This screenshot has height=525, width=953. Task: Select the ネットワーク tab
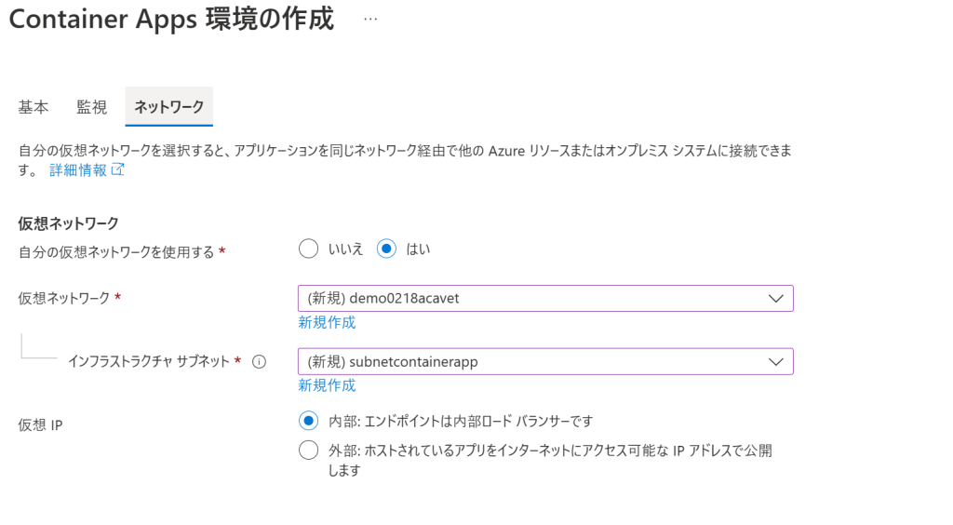coord(169,107)
